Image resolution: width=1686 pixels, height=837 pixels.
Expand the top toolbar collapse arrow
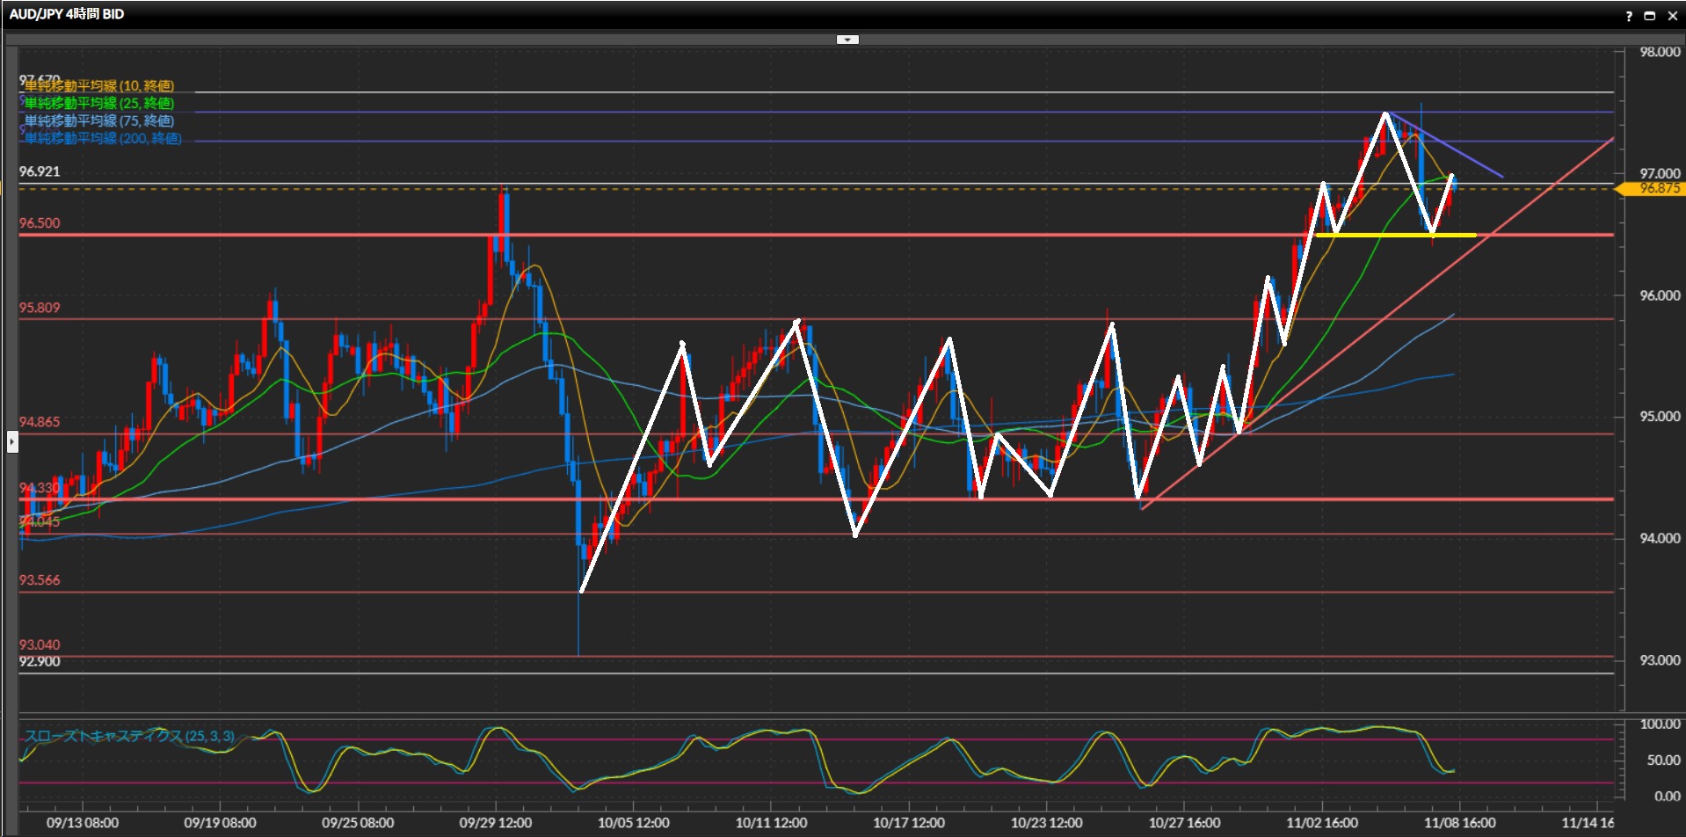(847, 40)
